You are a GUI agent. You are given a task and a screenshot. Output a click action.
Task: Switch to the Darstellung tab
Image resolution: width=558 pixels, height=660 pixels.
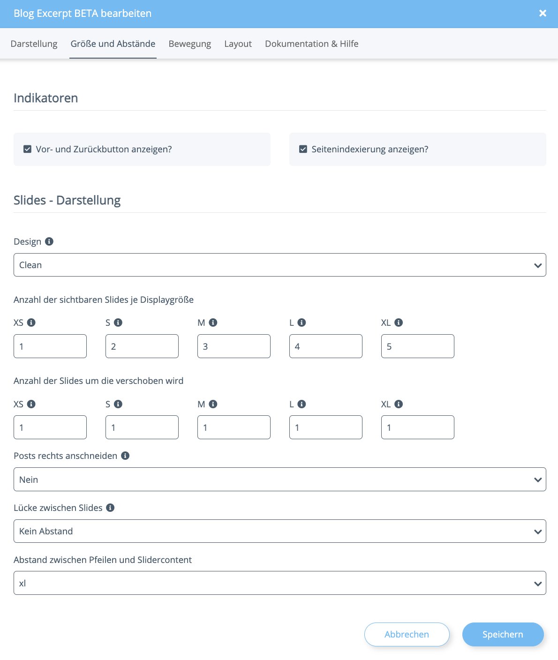tap(34, 44)
